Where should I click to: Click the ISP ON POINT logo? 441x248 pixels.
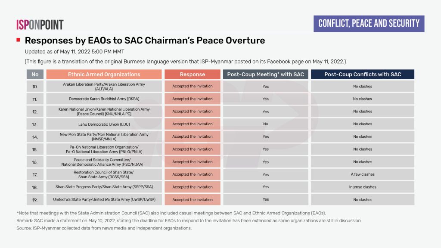coord(40,25)
